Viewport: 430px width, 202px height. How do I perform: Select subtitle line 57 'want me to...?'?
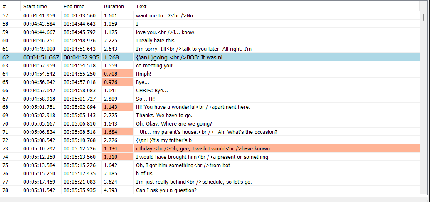[x=210, y=16]
